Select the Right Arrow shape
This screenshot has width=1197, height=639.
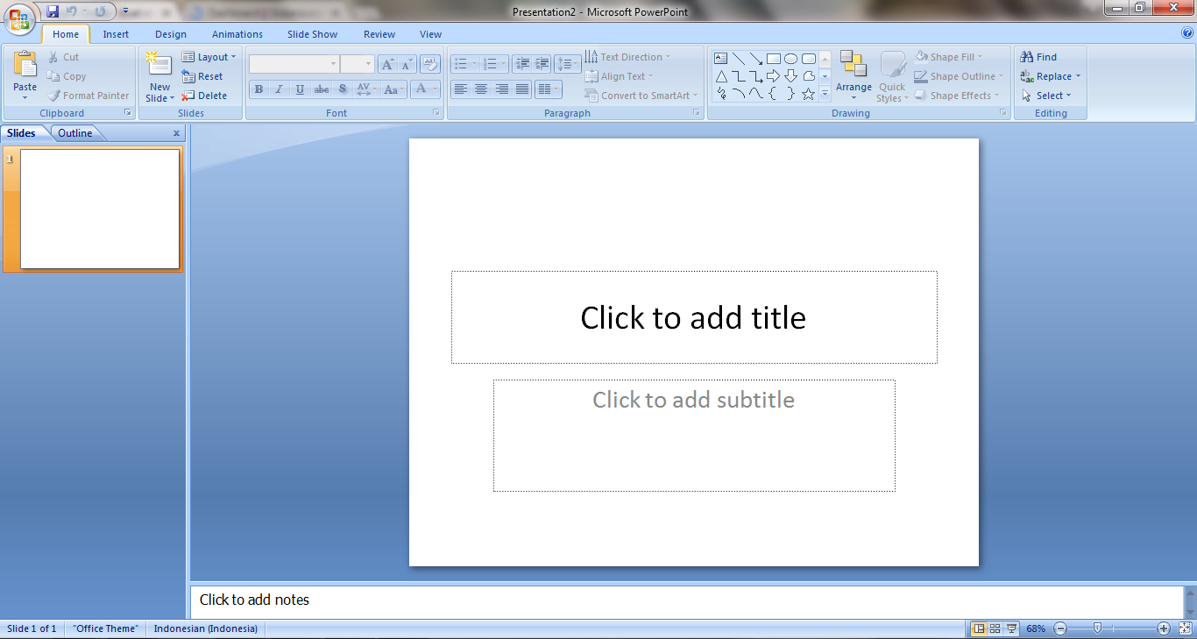coord(774,76)
